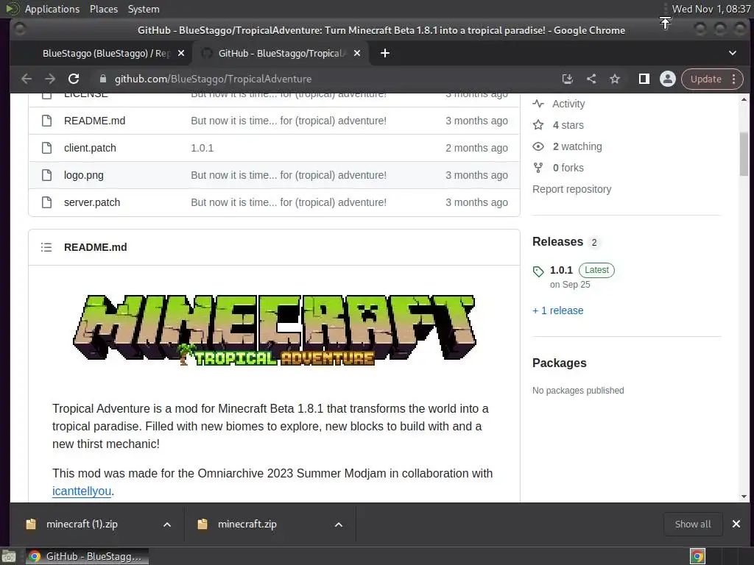Click scrollbar down arrow
The width and height of the screenshot is (754, 565).
click(x=744, y=497)
